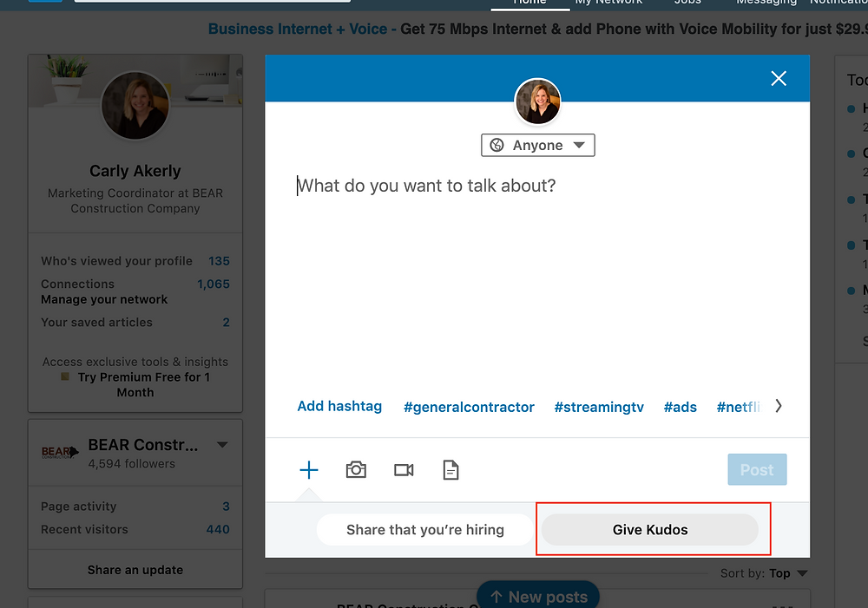Click Share an update
This screenshot has width=868, height=608.
click(x=135, y=570)
